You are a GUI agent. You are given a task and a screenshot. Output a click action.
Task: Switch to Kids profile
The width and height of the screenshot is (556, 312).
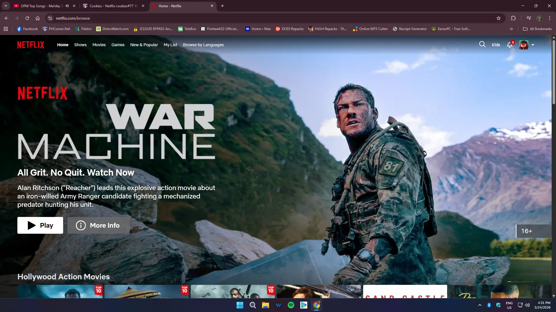(496, 45)
